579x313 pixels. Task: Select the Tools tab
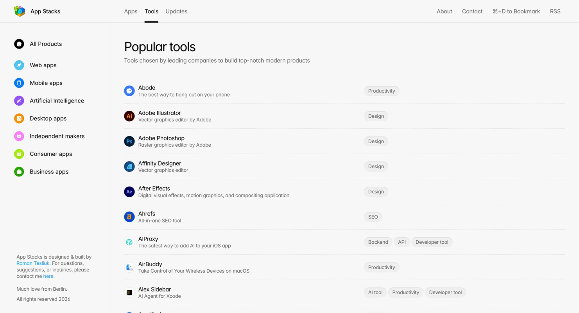(x=151, y=11)
